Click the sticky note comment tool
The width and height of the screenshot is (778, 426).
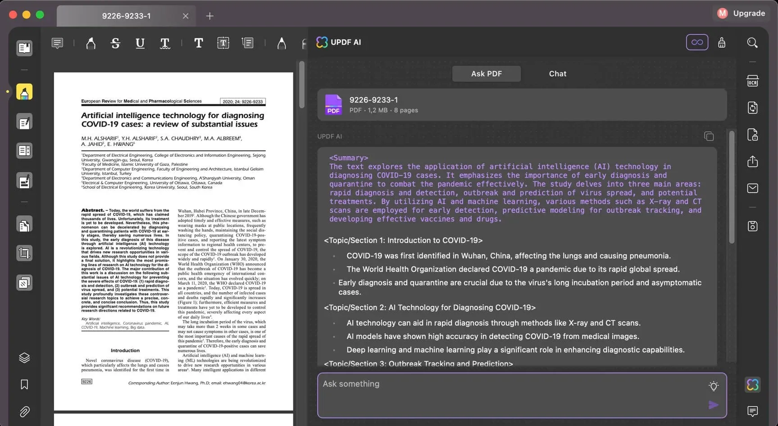point(57,43)
